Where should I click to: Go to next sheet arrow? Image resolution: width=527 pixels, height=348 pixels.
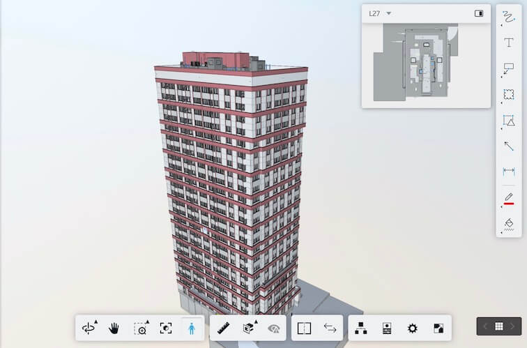(512, 326)
